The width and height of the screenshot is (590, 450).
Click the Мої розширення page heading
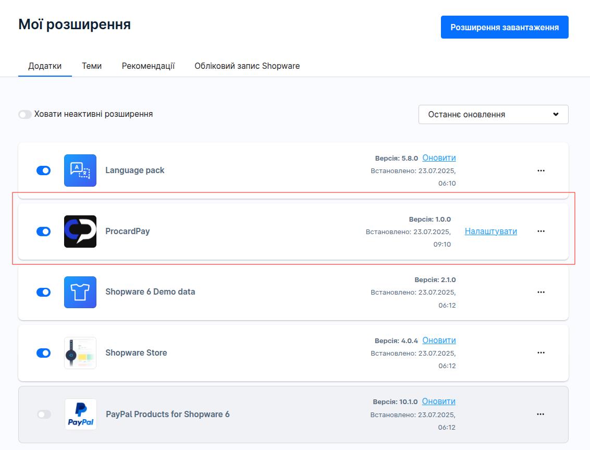tap(75, 25)
